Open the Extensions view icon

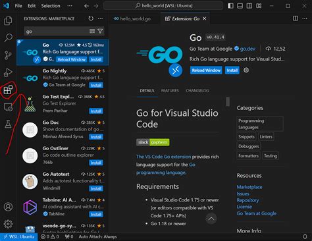tap(8, 90)
